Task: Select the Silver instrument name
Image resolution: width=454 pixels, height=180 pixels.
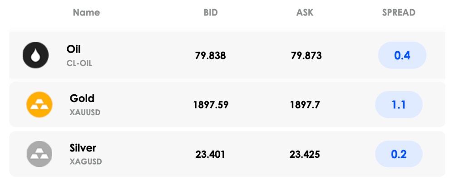Action: 83,148
